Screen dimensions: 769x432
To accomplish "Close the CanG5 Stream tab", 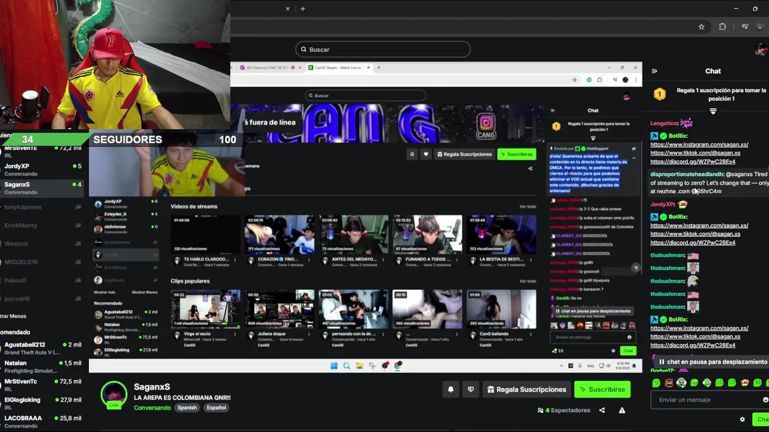I will pyautogui.click(x=368, y=68).
